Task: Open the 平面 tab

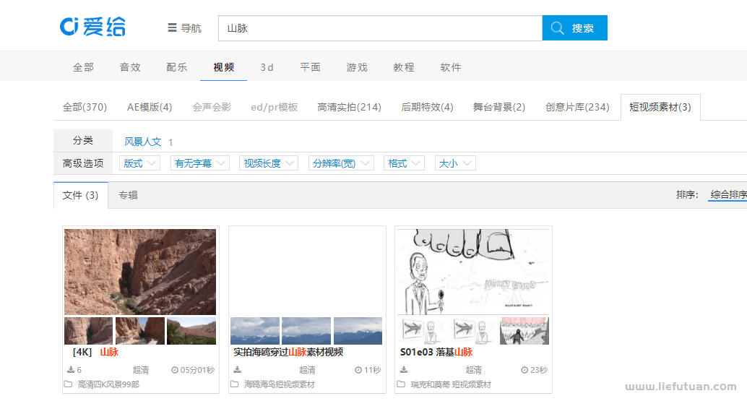Action: (310, 67)
